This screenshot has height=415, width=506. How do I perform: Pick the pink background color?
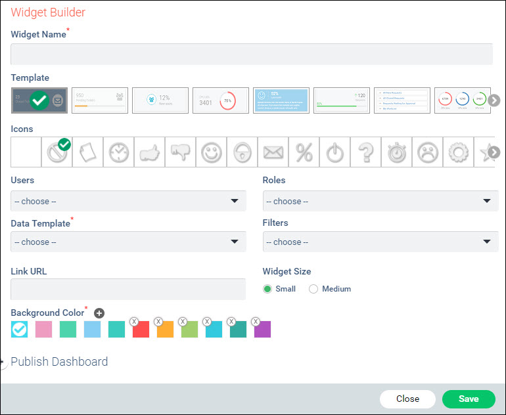(x=43, y=329)
